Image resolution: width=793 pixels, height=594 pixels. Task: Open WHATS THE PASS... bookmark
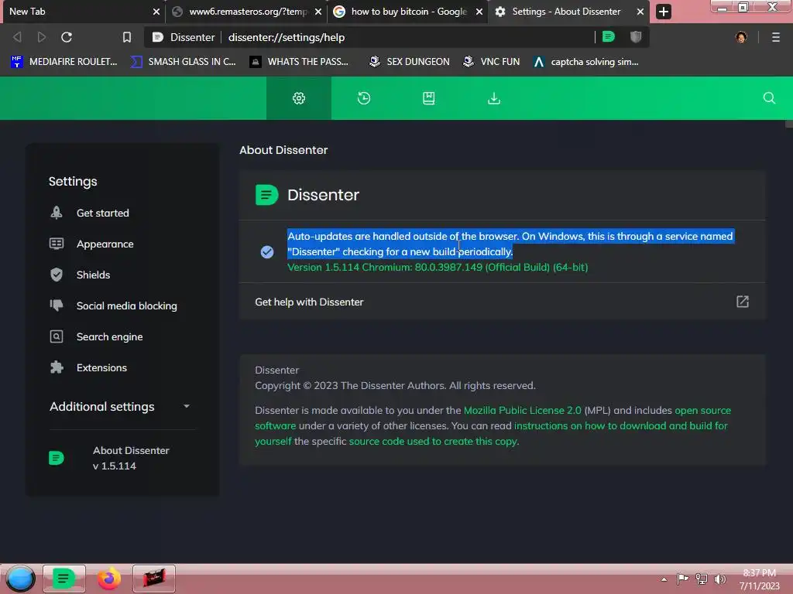[x=300, y=62]
